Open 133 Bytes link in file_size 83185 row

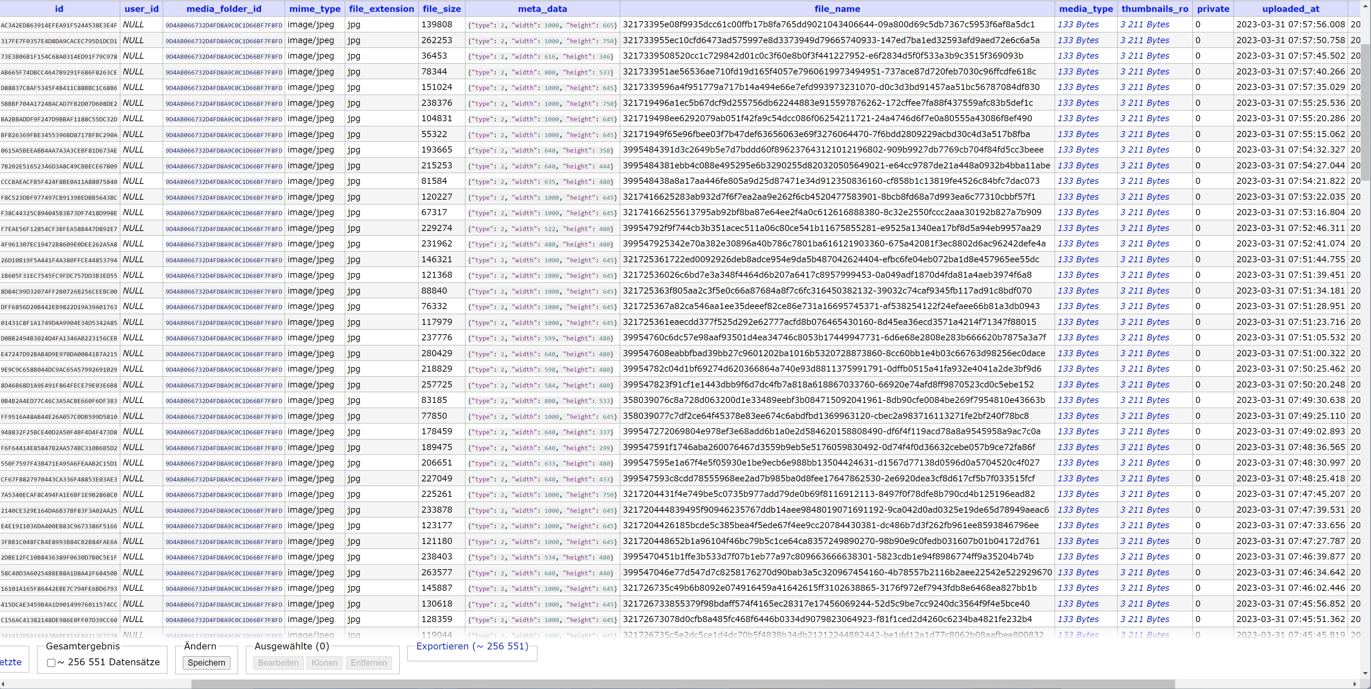tap(1078, 400)
